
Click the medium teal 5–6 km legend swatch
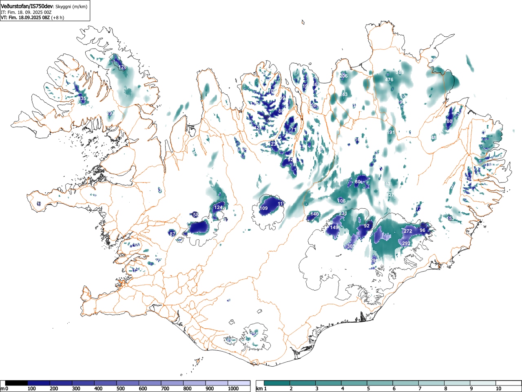[x=380, y=383]
